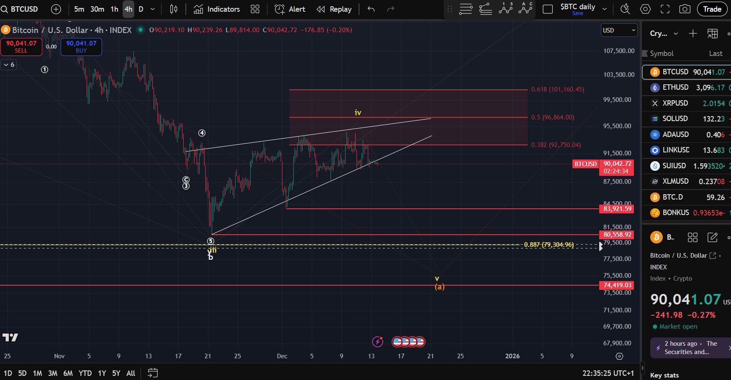Image resolution: width=731 pixels, height=380 pixels.
Task: Create a new Alert
Action: (x=290, y=9)
